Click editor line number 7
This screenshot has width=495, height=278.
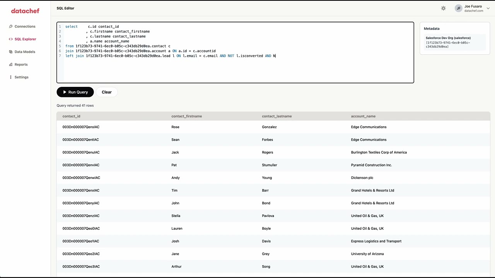tap(60, 56)
